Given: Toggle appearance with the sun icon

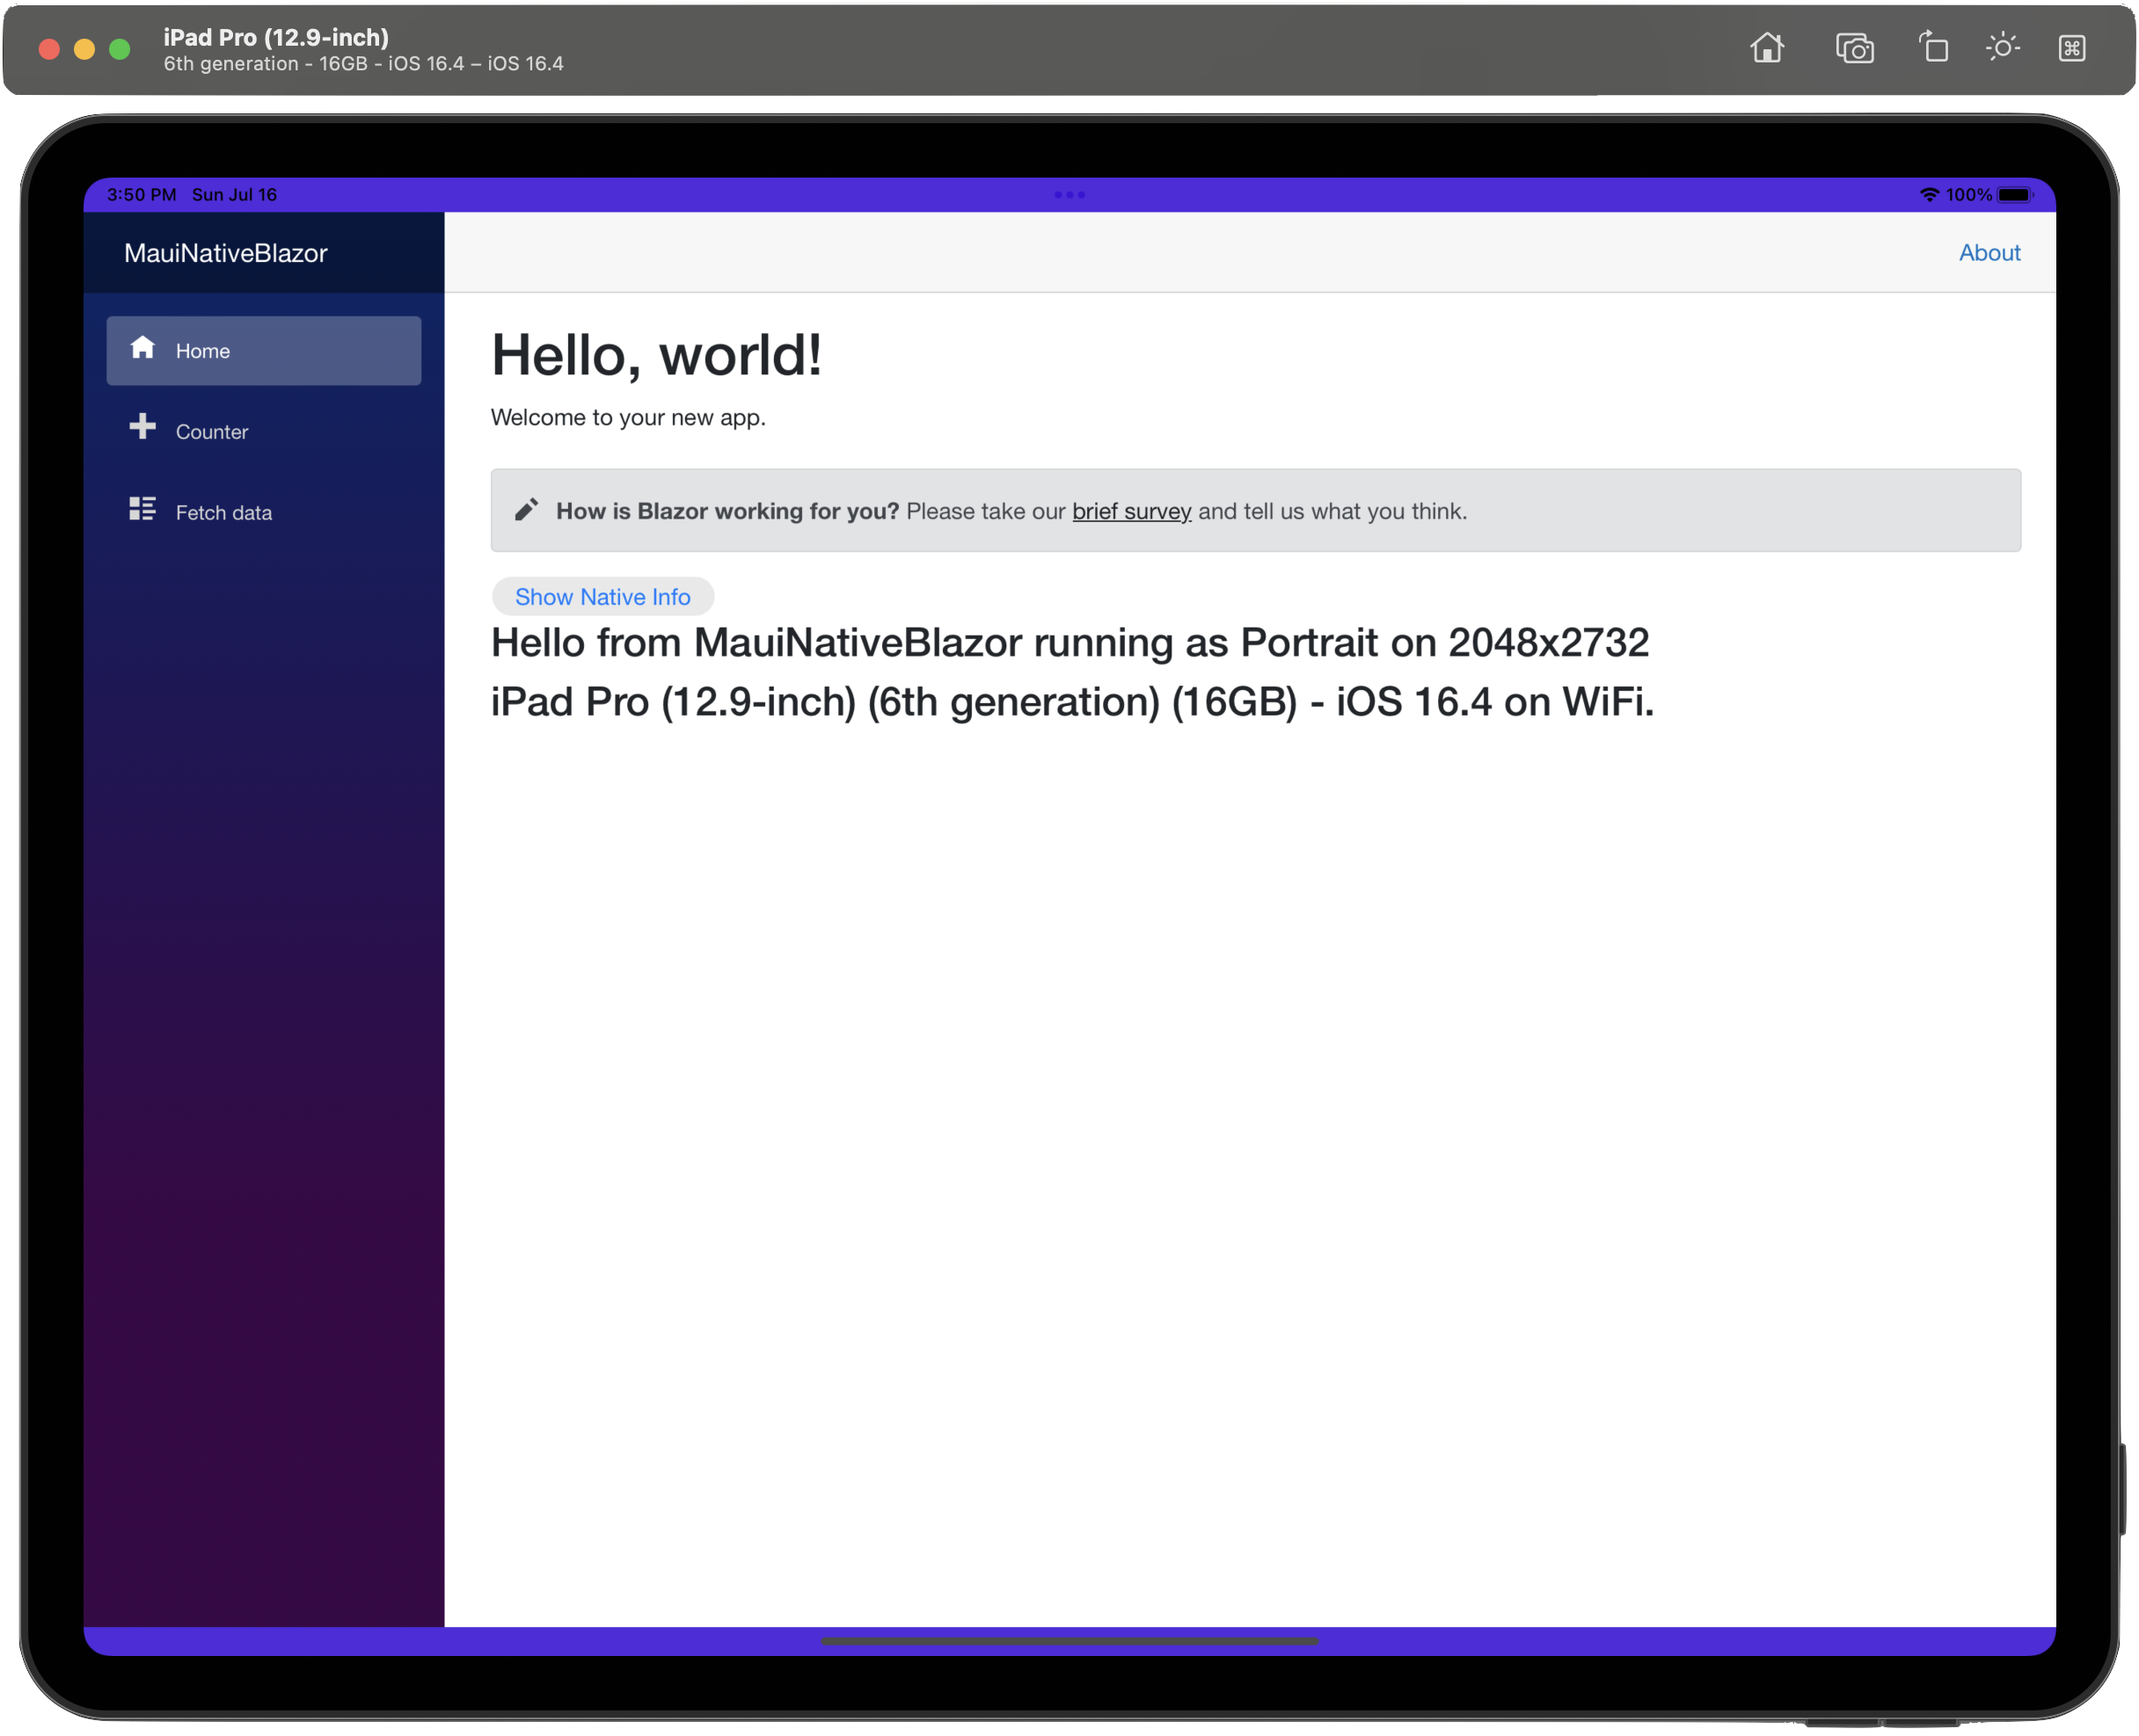Looking at the screenshot, I should point(2002,47).
